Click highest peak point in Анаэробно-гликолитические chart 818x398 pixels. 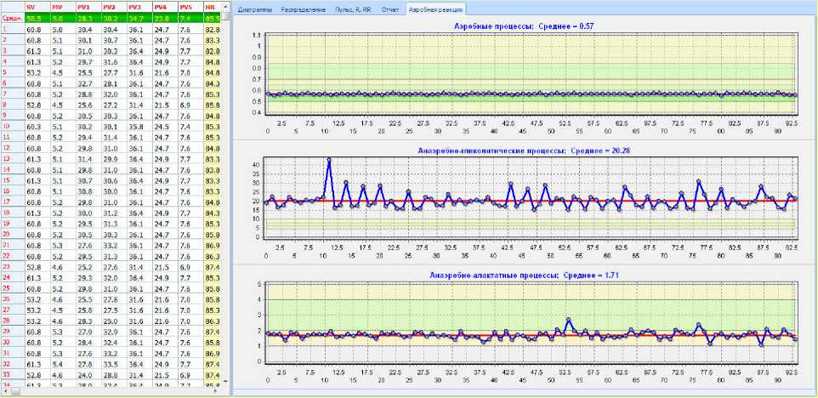pos(328,159)
